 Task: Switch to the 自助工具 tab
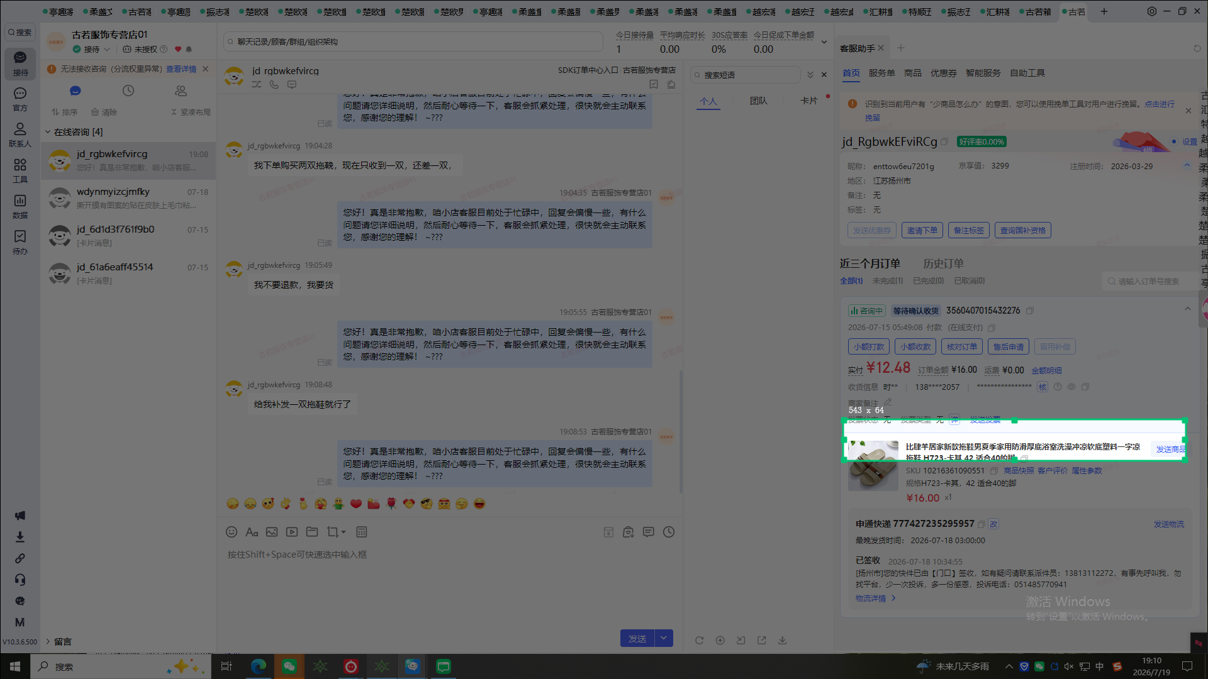point(1027,73)
